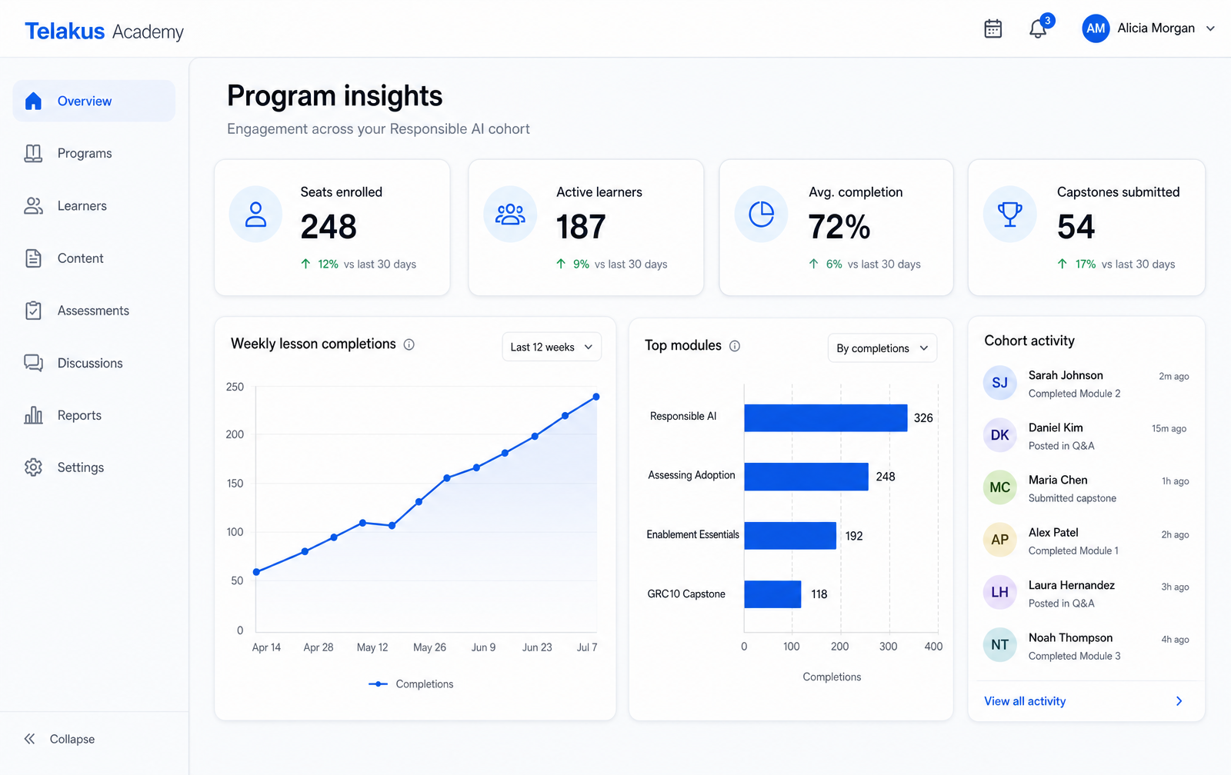
Task: Click the MC avatar for Maria Chen
Action: point(999,487)
